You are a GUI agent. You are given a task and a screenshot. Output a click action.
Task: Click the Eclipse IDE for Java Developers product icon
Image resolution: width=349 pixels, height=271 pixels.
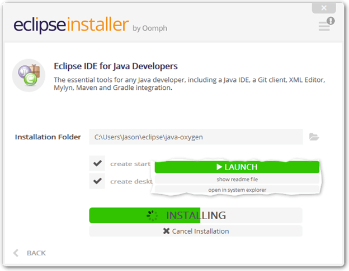coord(29,75)
